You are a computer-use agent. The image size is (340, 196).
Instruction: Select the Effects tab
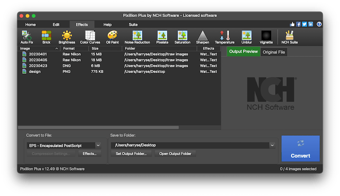point(82,25)
